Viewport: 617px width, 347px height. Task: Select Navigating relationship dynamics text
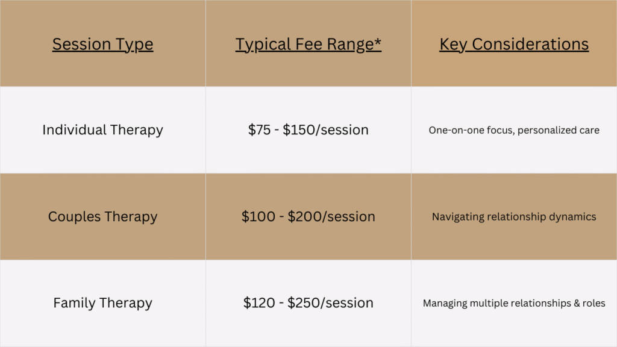click(514, 217)
